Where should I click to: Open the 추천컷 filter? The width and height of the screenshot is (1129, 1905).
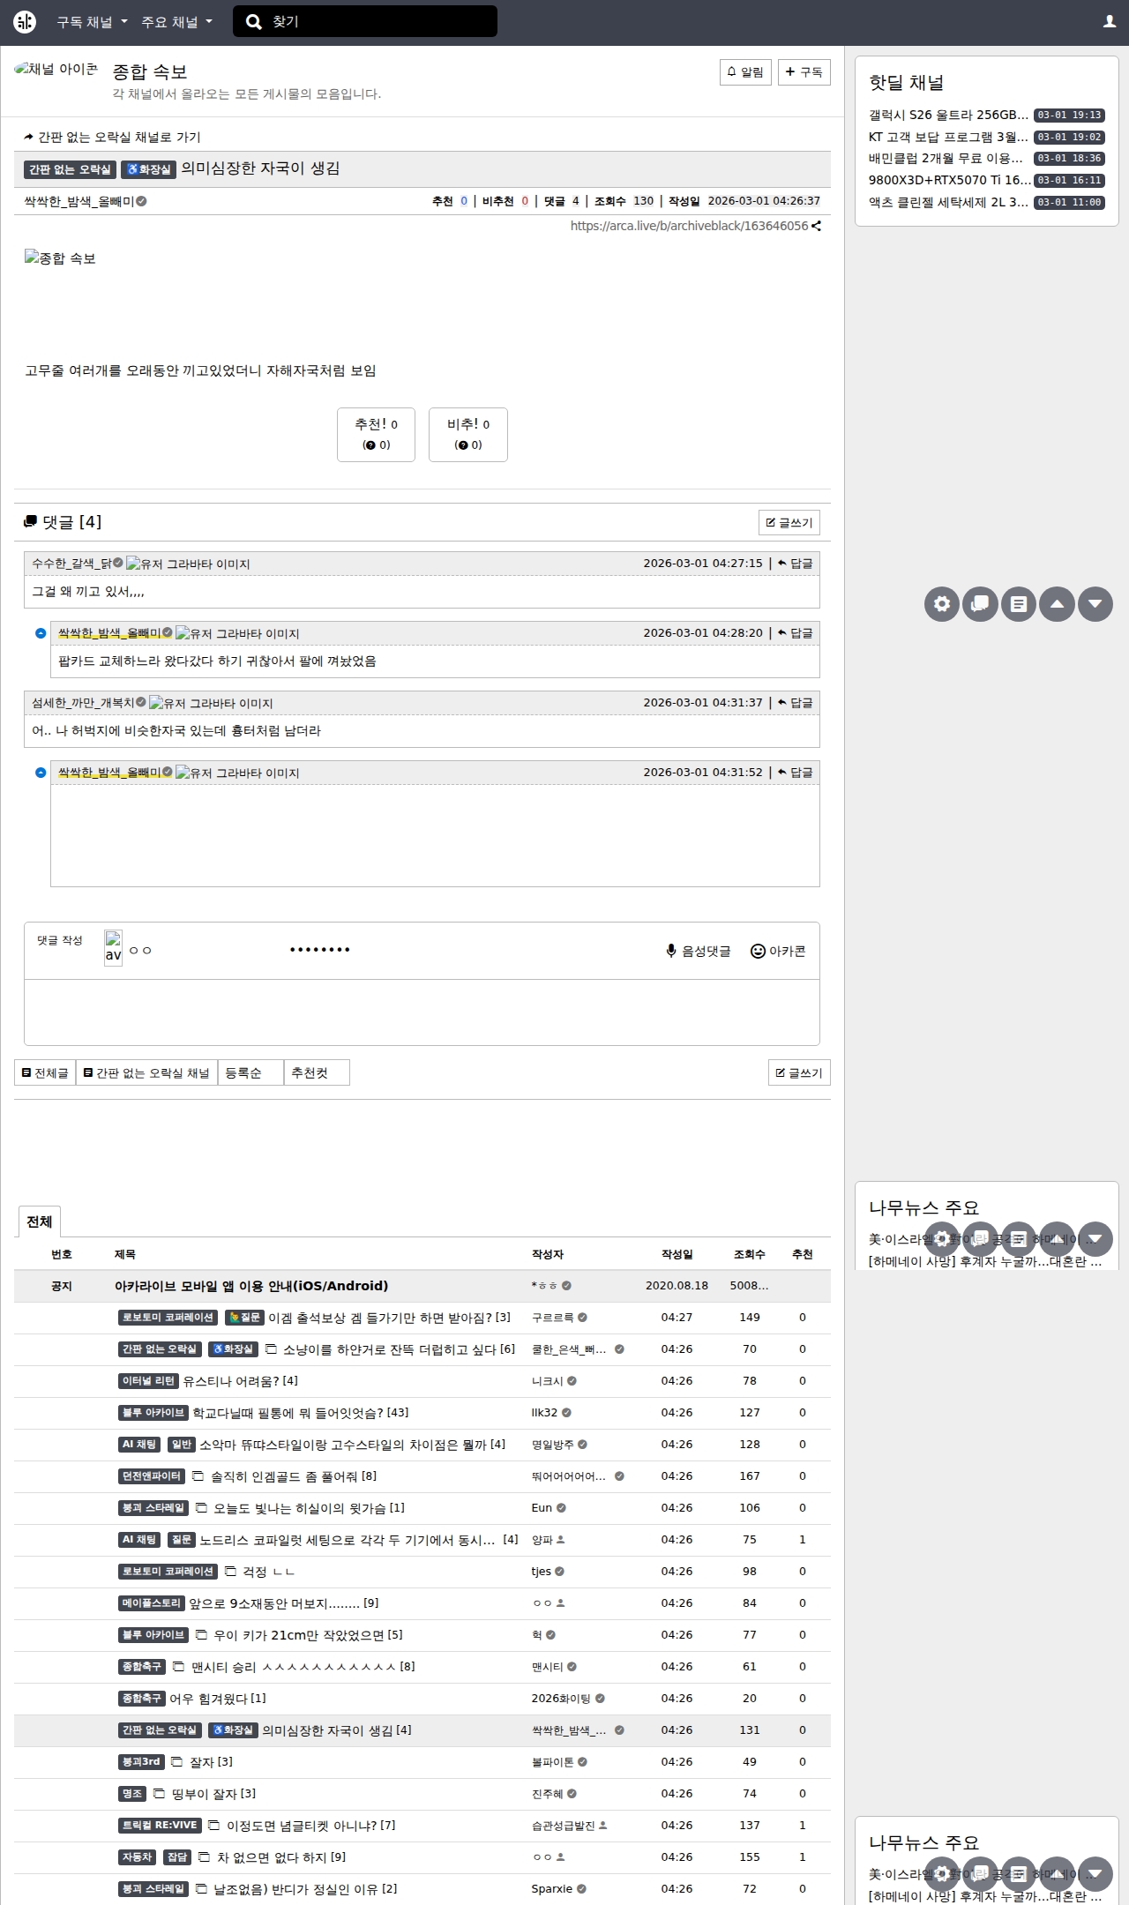[317, 1072]
